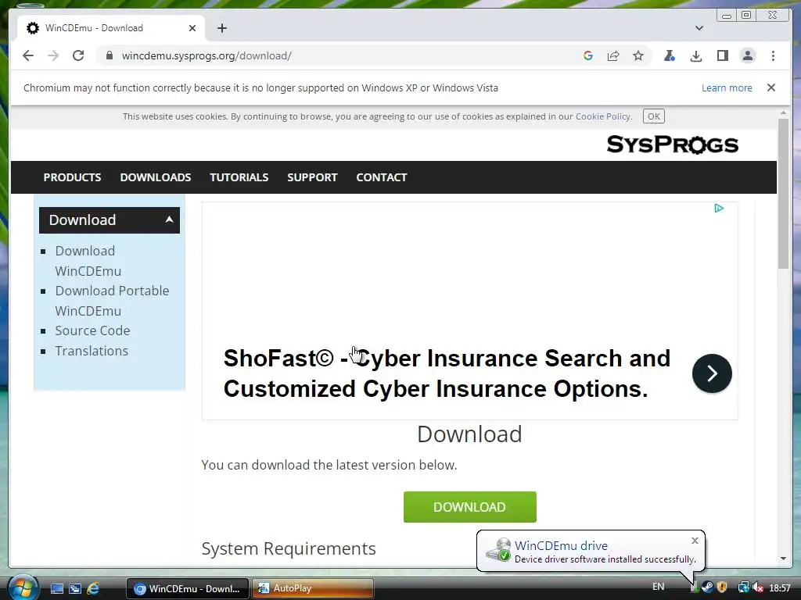Open the TUTORIALS menu
This screenshot has height=600, width=801.
click(239, 177)
